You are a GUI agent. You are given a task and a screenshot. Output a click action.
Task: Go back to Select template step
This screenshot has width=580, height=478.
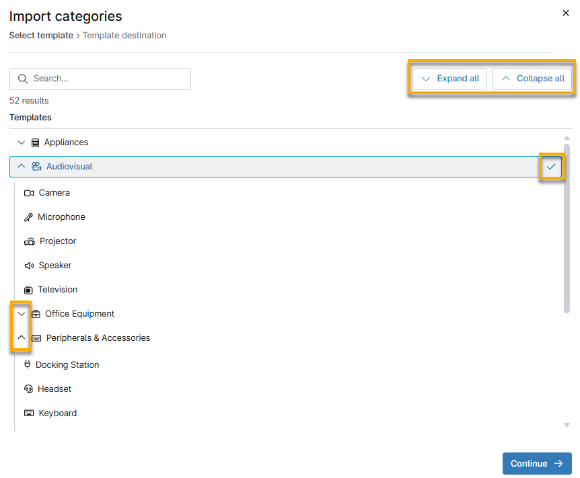[x=41, y=35]
